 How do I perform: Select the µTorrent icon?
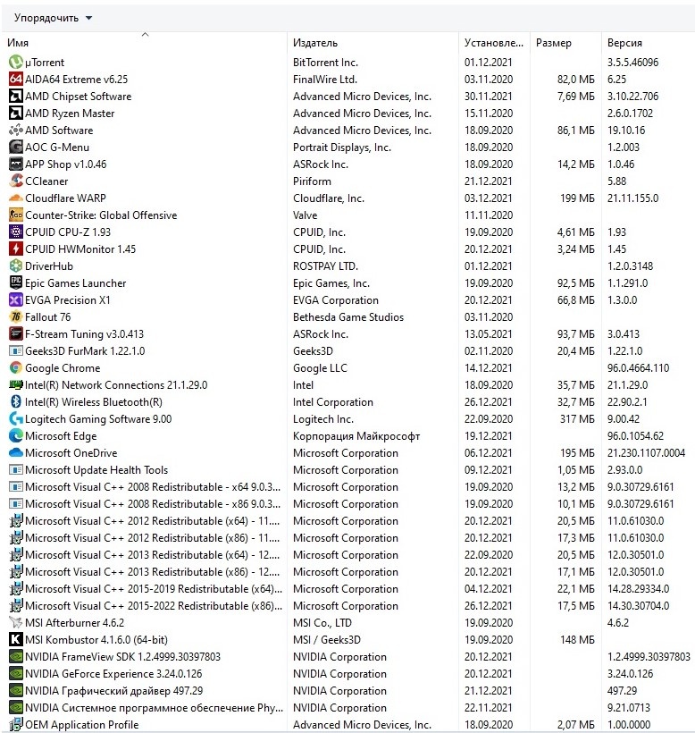[16, 63]
